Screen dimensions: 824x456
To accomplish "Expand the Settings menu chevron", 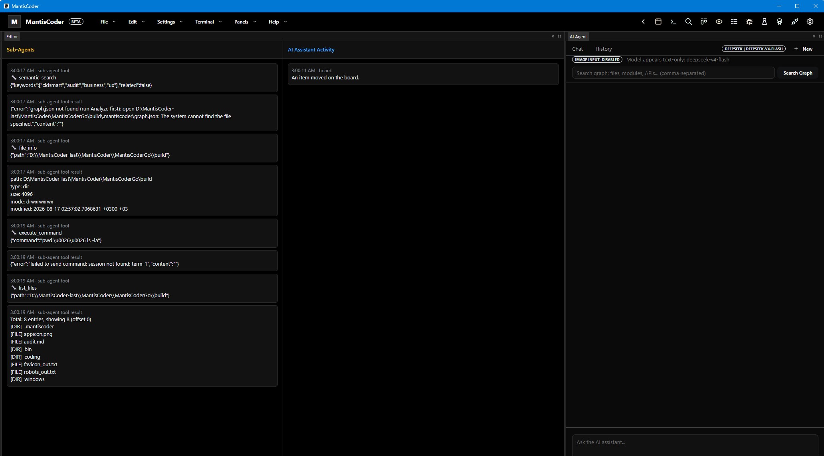I will pos(181,22).
